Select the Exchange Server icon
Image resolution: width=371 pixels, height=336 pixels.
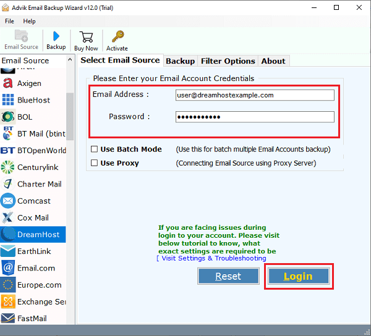point(8,301)
